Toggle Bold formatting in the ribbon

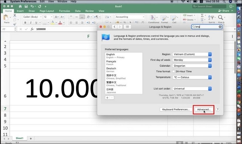(x=25, y=23)
